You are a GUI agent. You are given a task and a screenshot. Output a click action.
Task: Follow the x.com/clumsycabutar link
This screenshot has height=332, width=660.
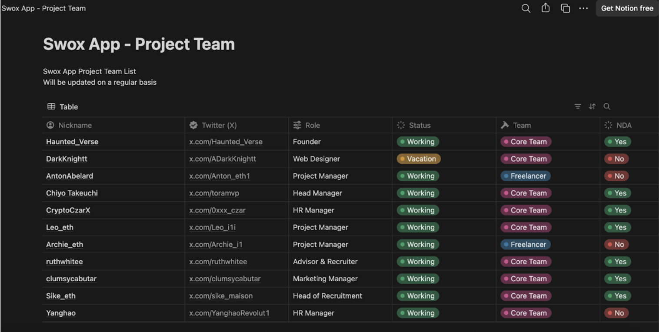(x=225, y=279)
